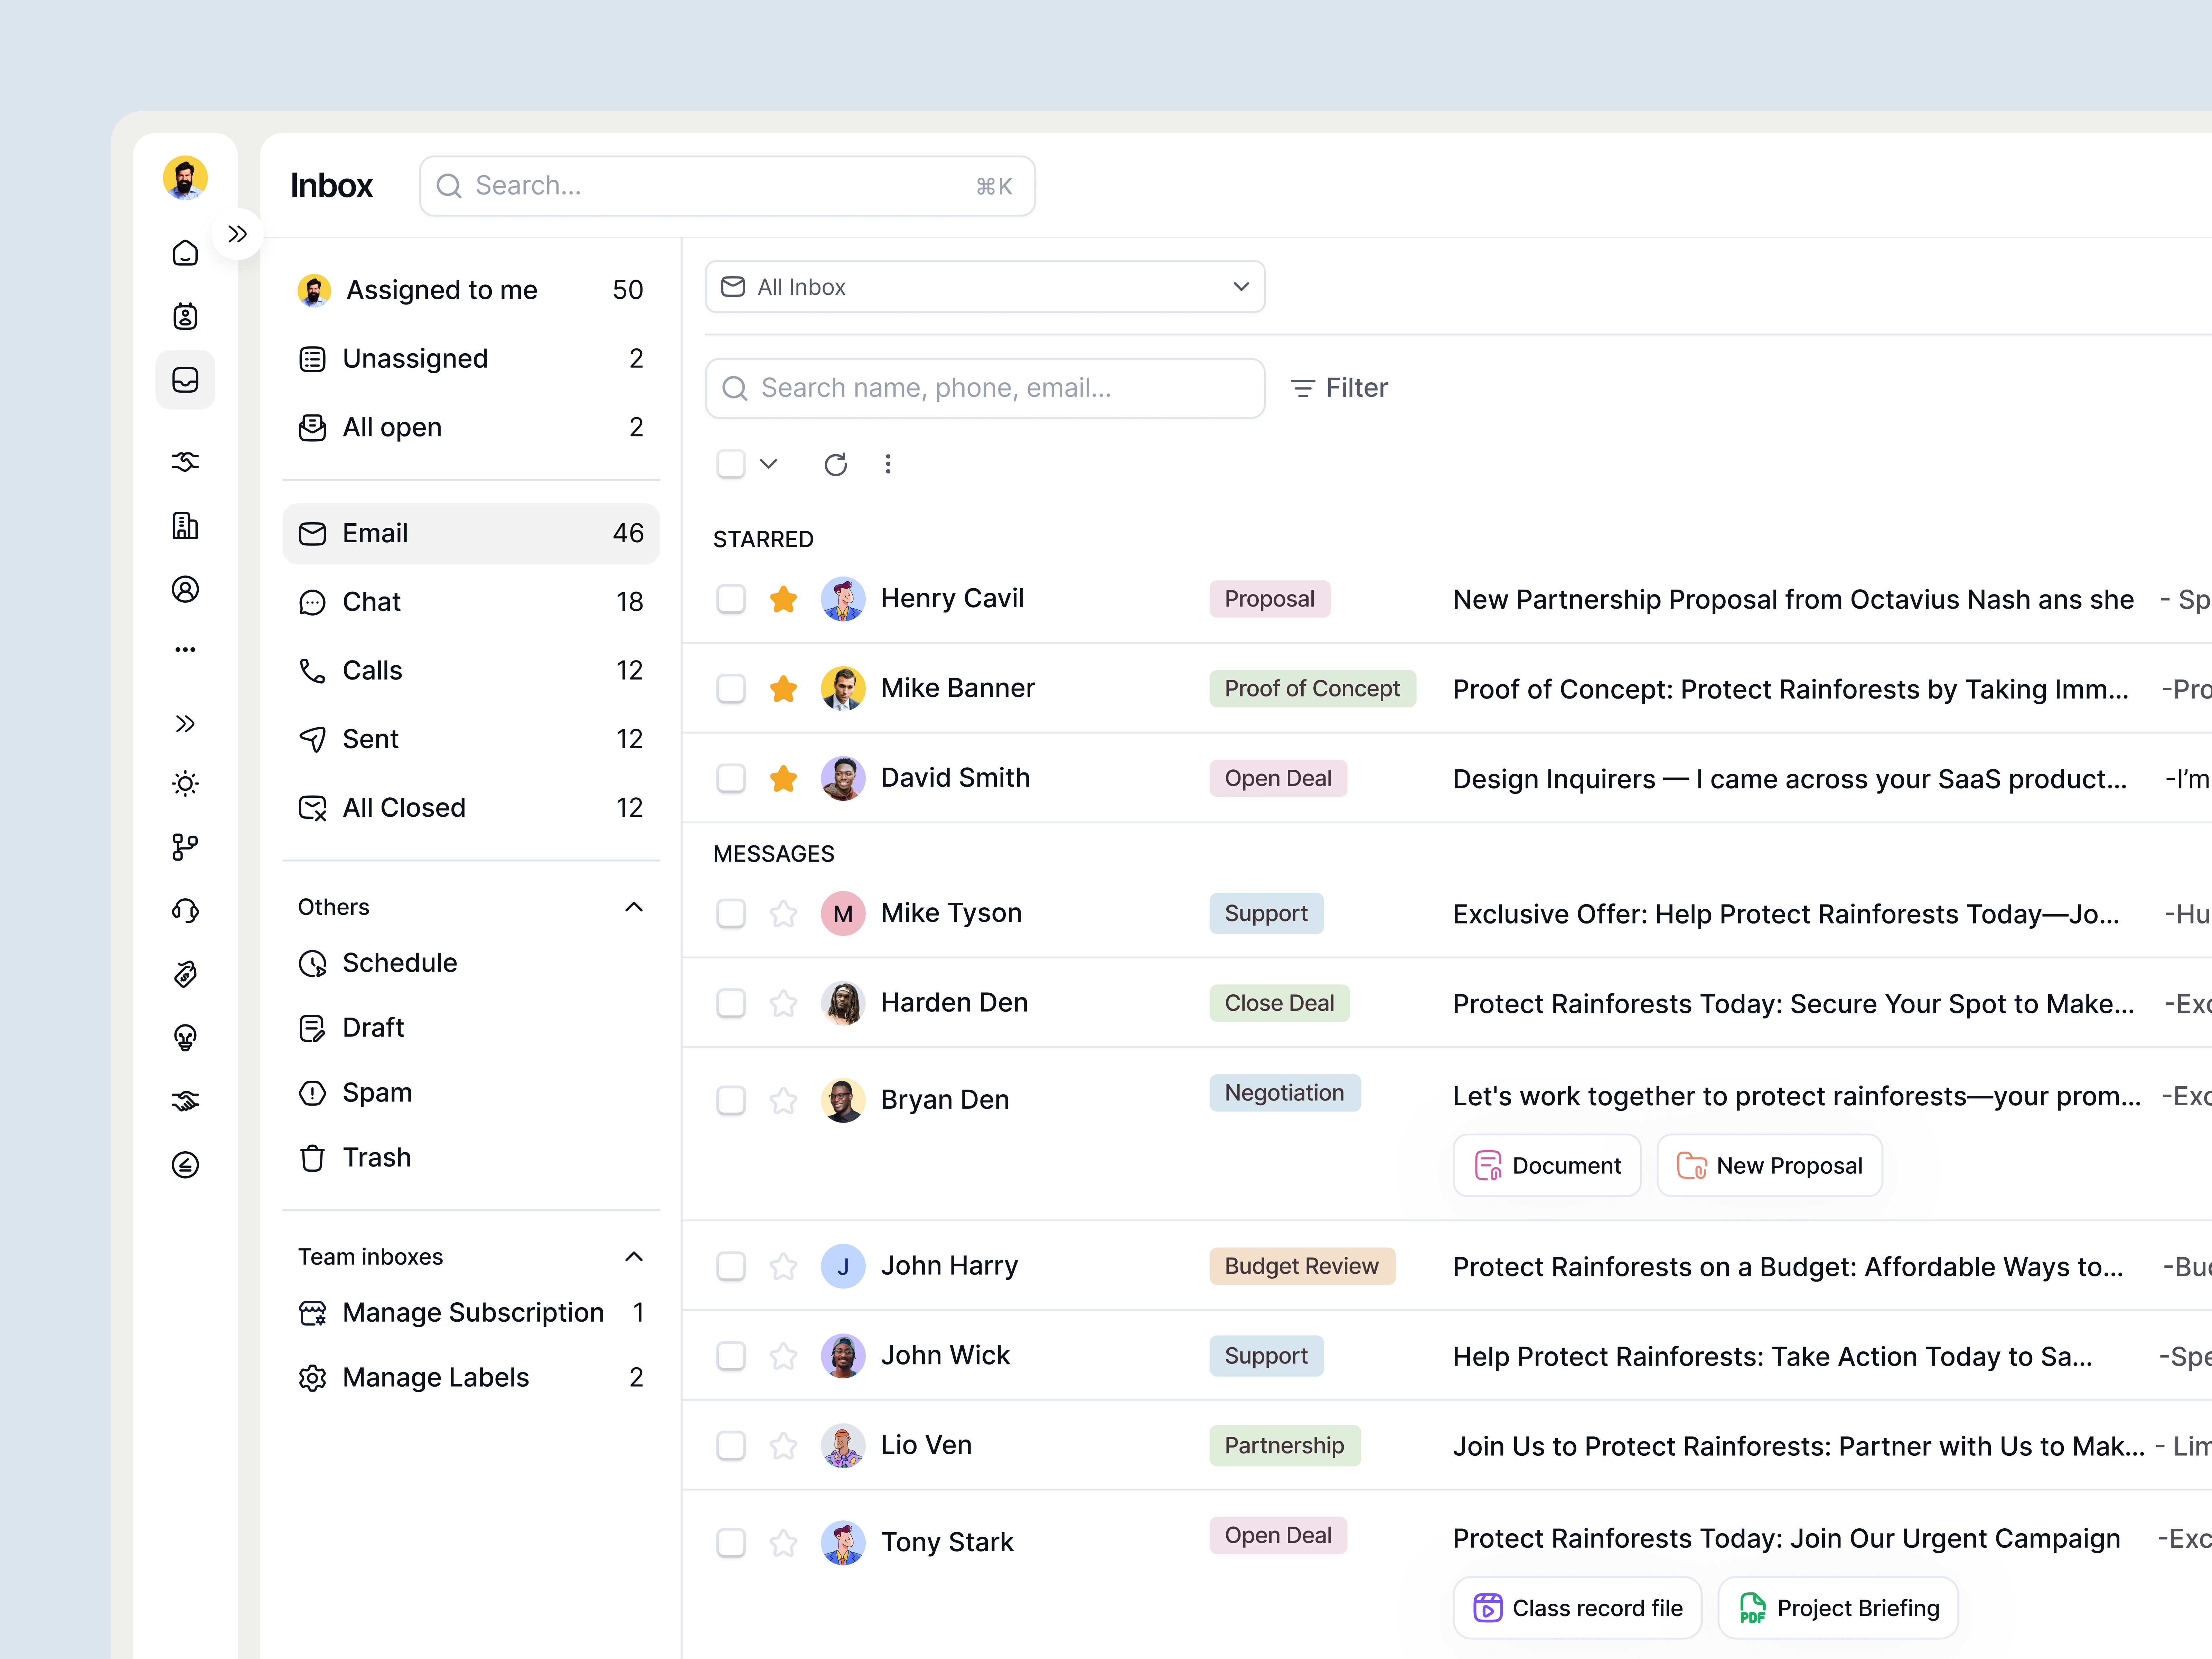Screen dimensions: 2212x1659
Task: Unstar Mike Banner's message
Action: (x=783, y=689)
